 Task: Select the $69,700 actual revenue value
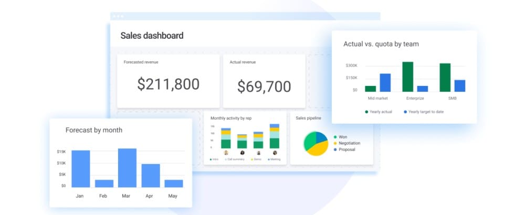point(264,87)
